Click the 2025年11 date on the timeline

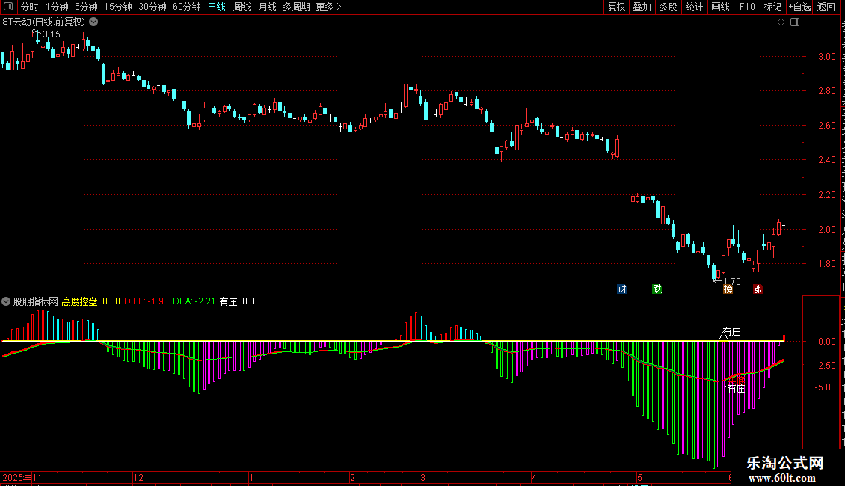click(x=22, y=477)
